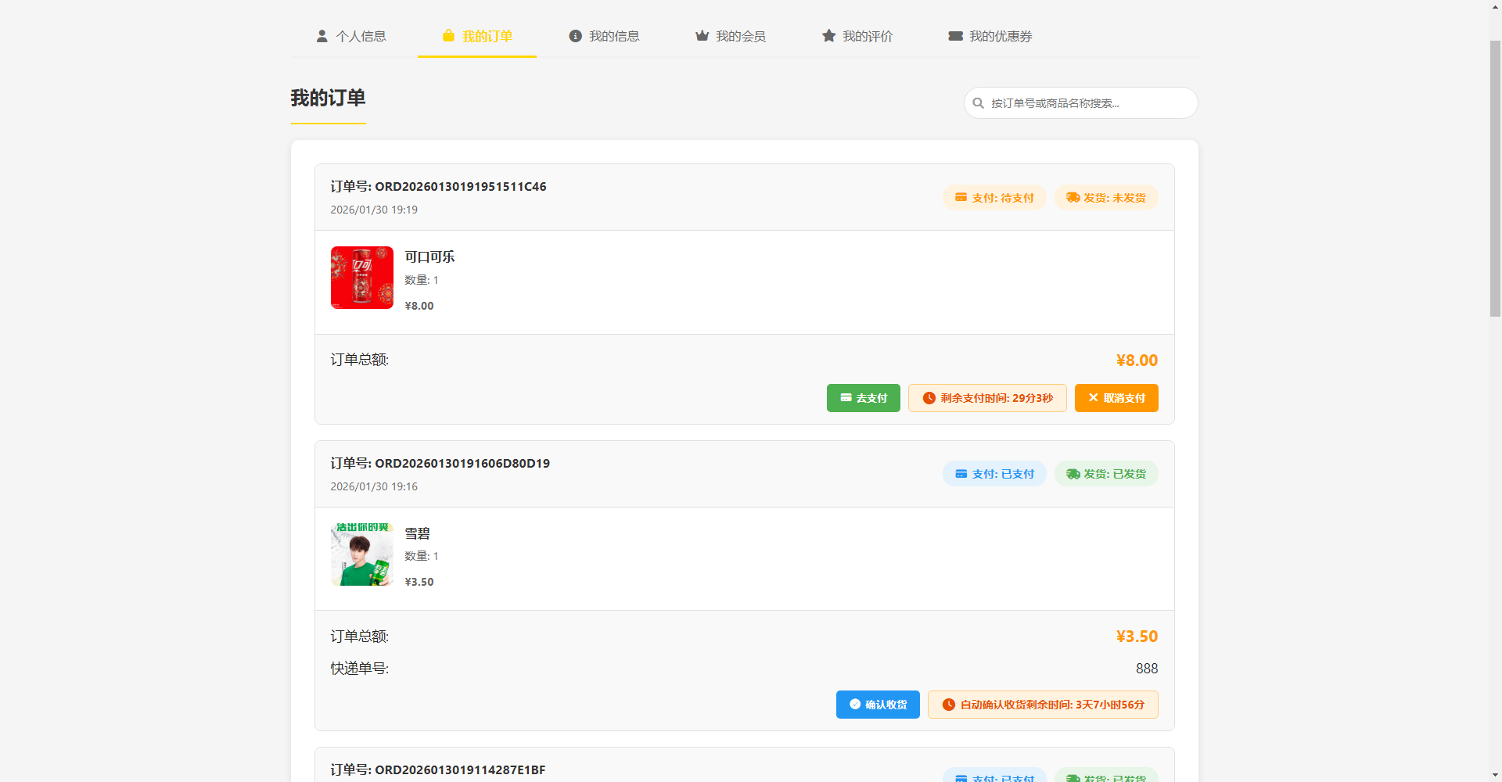Open the 个人信息 tab

[350, 36]
